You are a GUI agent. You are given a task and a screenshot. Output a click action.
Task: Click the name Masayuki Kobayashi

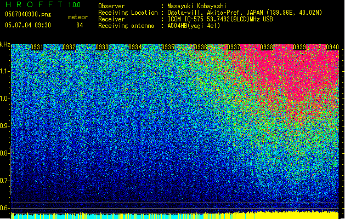click(x=197, y=6)
